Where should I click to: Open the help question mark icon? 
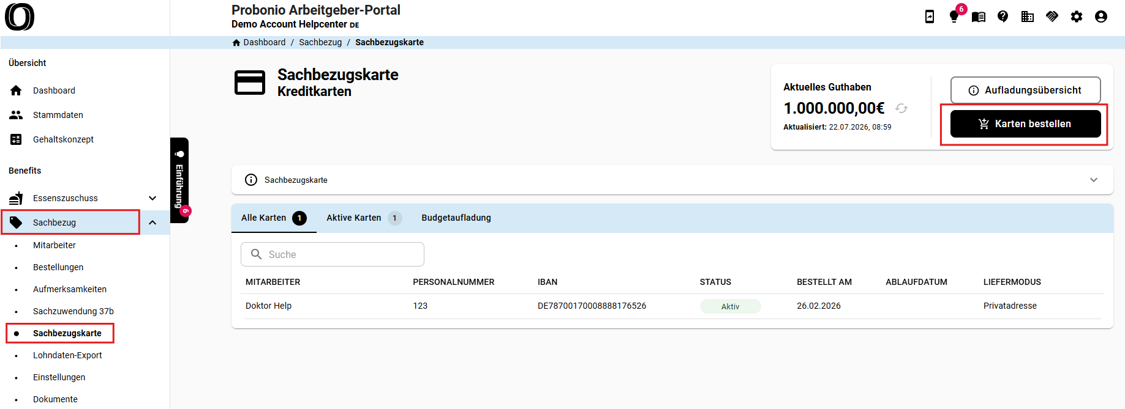pos(1003,17)
